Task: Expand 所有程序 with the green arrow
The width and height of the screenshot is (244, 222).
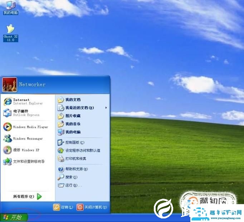Action: coord(39,197)
